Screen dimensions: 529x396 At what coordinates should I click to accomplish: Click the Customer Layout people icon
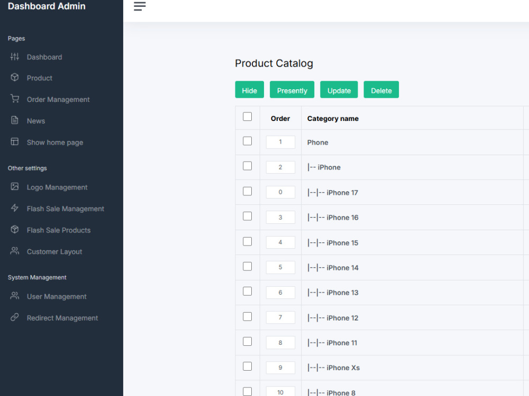click(x=14, y=251)
